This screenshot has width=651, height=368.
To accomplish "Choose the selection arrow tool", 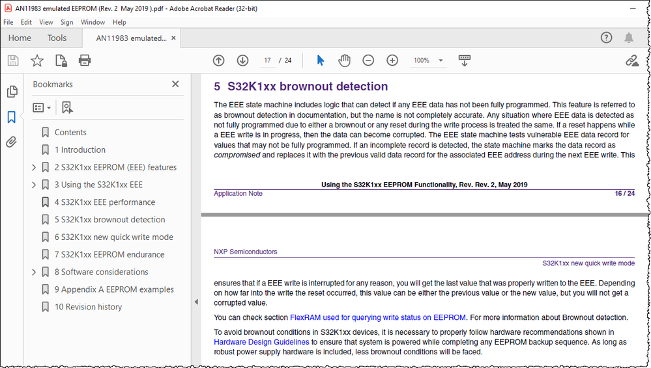I will [x=320, y=60].
